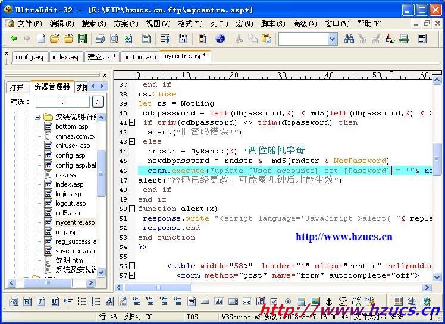Click the 筛选 filter input field

(x=62, y=102)
